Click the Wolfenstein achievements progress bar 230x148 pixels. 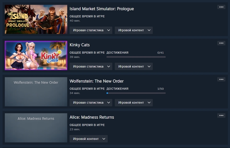136,93
